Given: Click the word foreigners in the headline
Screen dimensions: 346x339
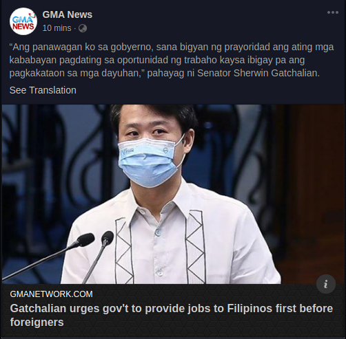Looking at the screenshot, I should pyautogui.click(x=37, y=322).
